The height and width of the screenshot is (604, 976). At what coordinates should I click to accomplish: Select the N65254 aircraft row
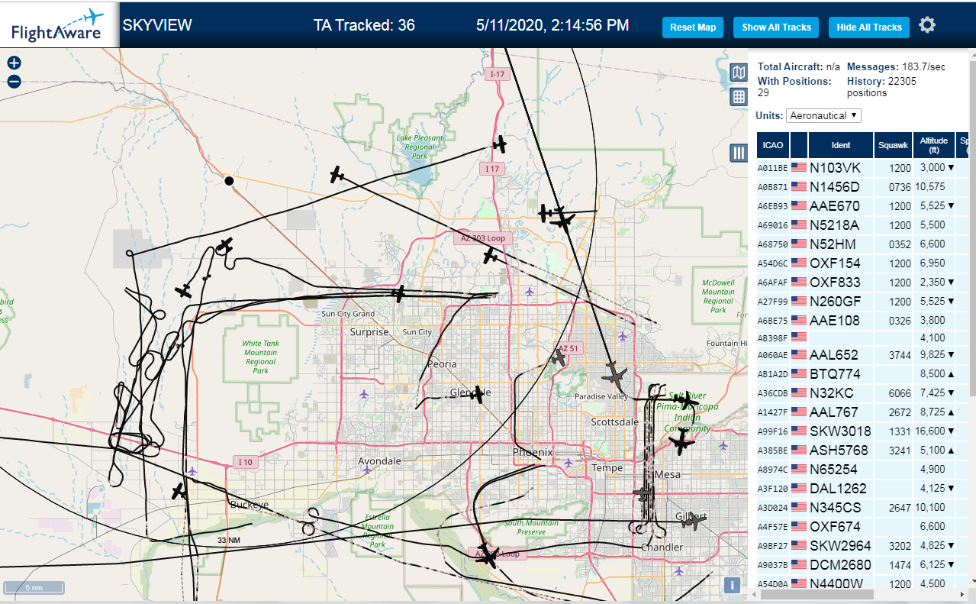coord(862,470)
